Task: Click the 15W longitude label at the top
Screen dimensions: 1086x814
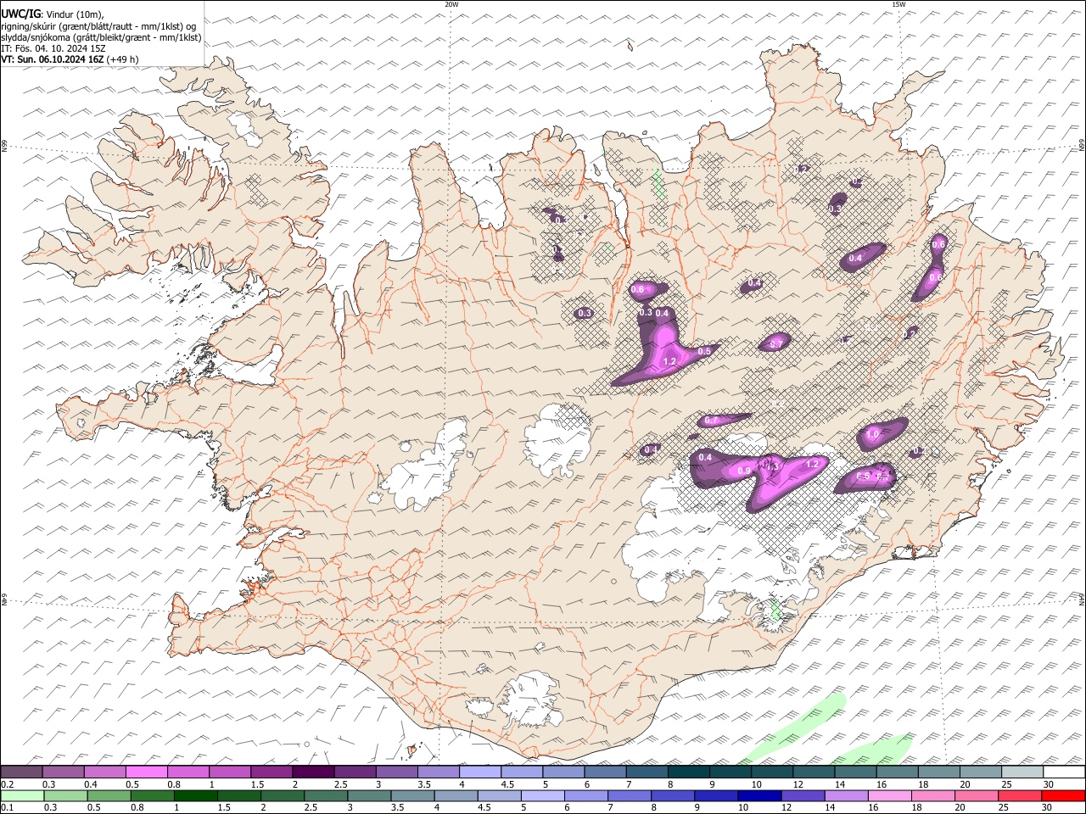Action: [898, 4]
